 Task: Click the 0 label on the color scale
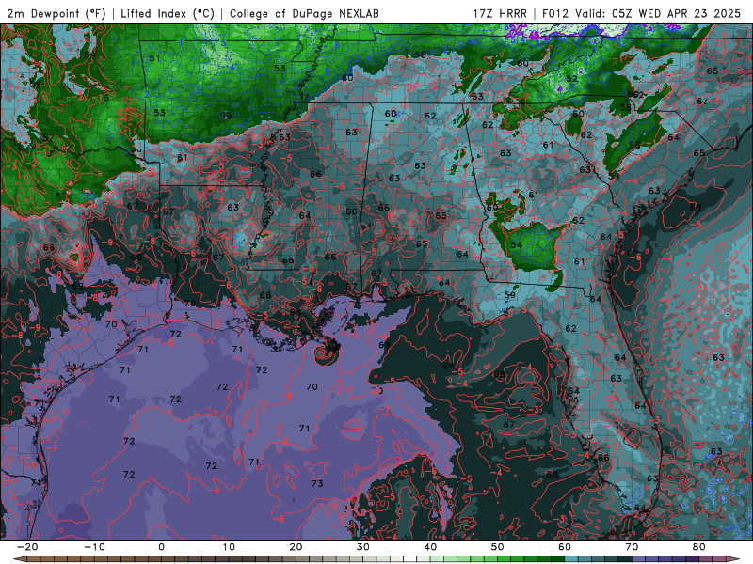(161, 547)
